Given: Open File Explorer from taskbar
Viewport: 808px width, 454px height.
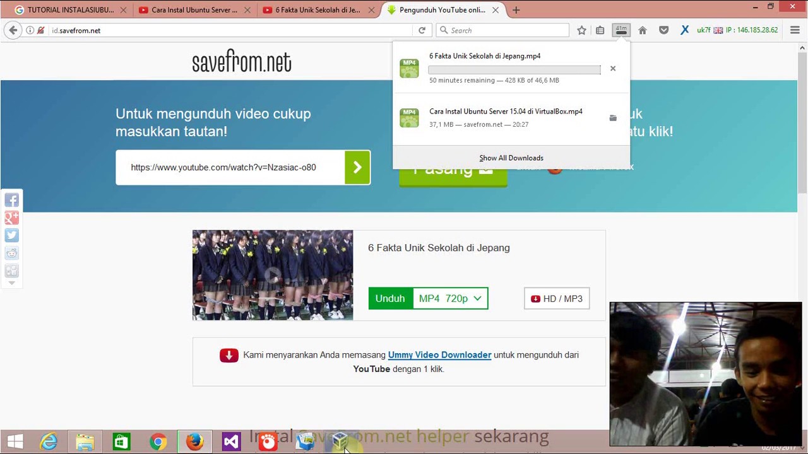Looking at the screenshot, I should click(85, 442).
